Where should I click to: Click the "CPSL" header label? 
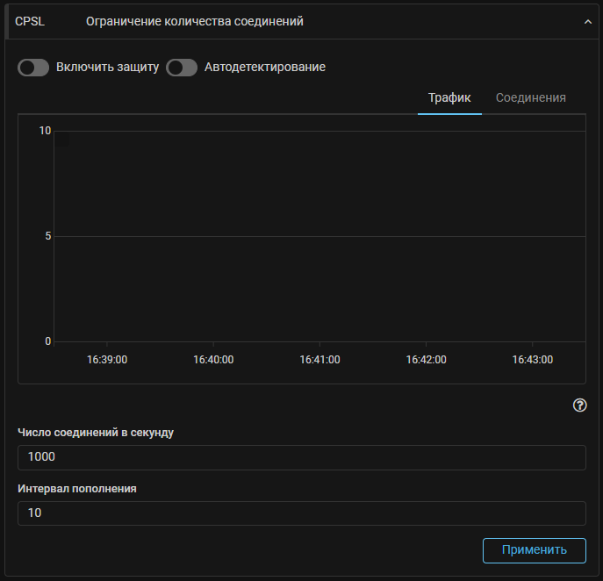(x=30, y=22)
